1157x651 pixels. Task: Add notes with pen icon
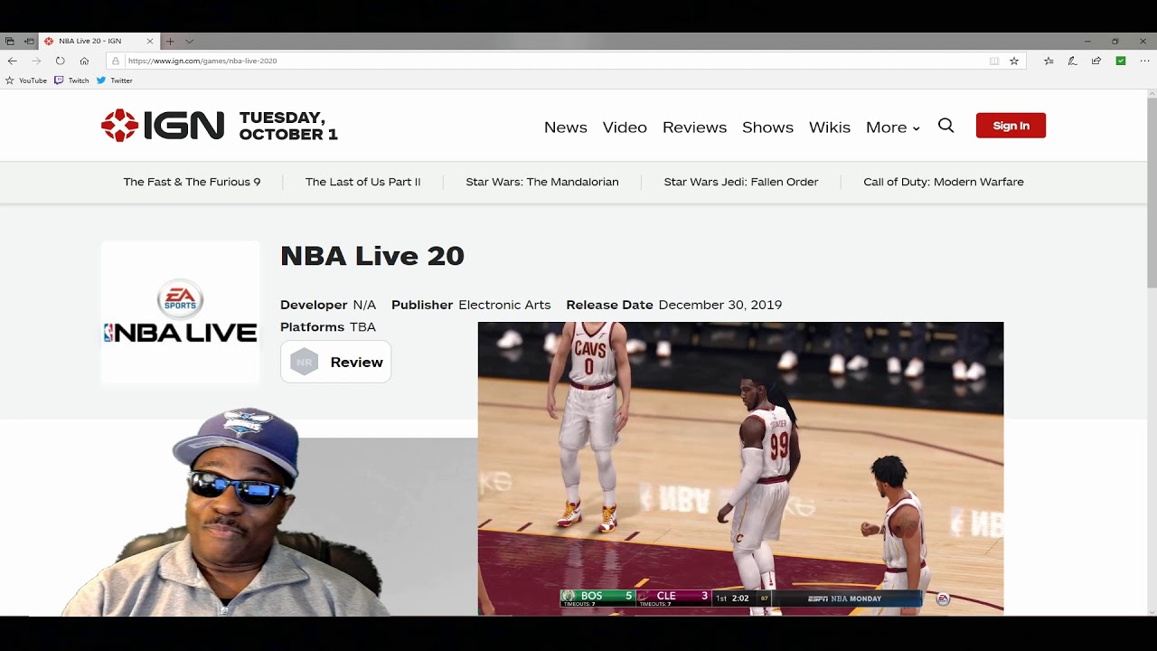pyautogui.click(x=1072, y=61)
